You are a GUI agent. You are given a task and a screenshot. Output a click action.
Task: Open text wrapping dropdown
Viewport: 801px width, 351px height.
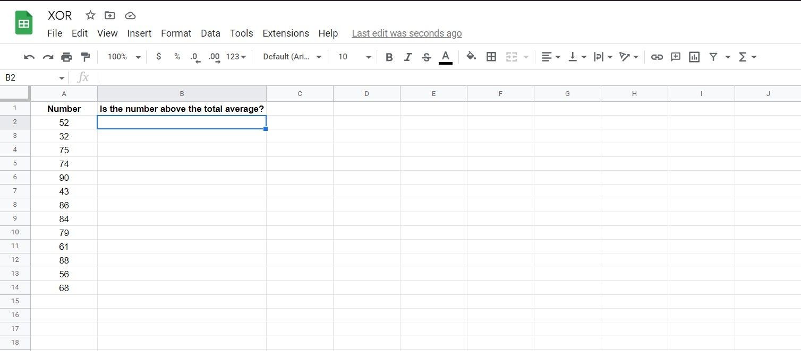click(603, 57)
